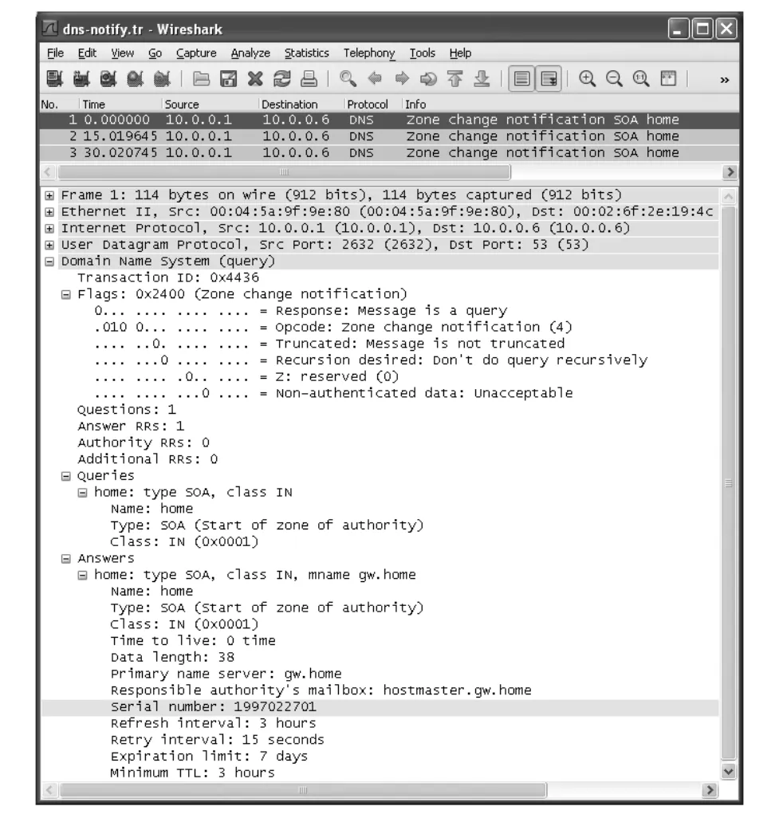
Task: Open a capture file folder icon
Action: 202,79
